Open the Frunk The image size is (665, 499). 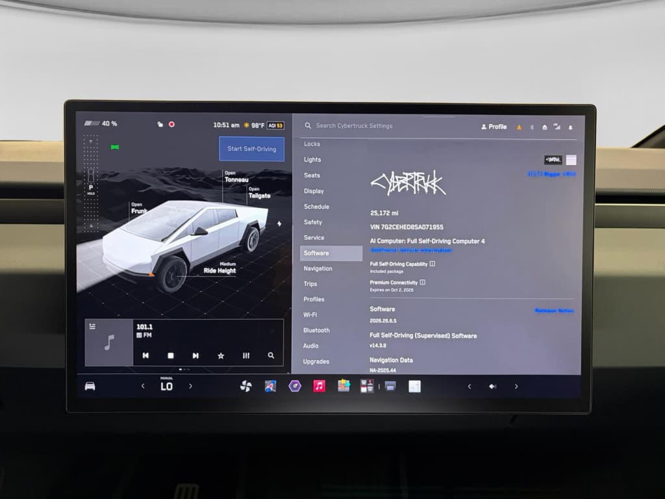(139, 208)
